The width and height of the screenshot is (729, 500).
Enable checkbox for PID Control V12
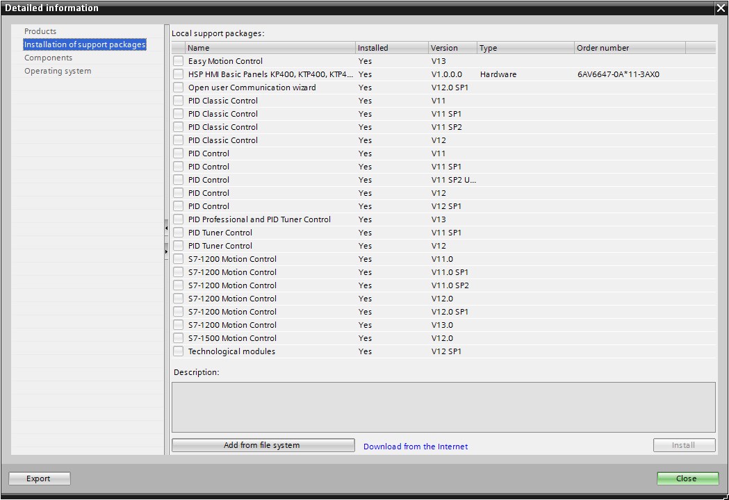pos(178,193)
